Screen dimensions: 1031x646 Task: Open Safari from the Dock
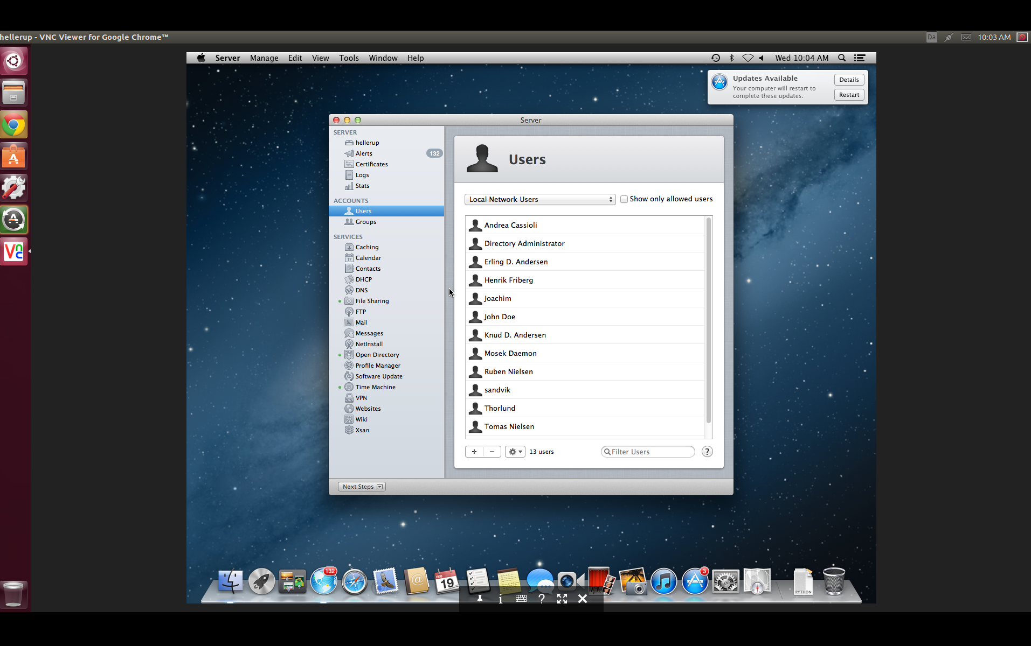(x=354, y=581)
